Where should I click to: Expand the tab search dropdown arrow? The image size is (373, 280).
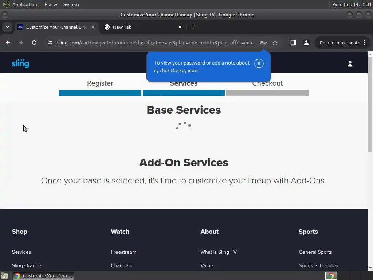7,27
